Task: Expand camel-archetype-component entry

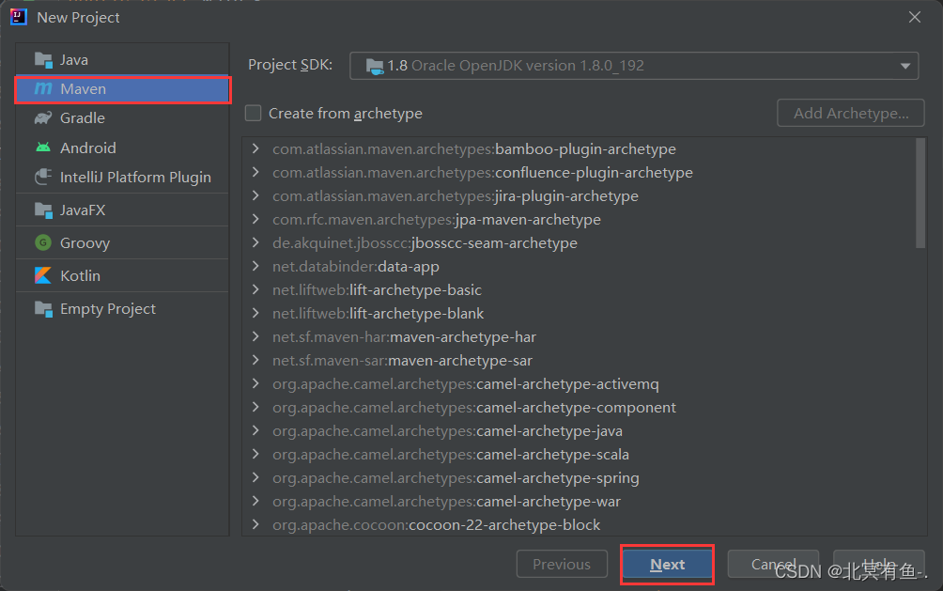Action: pos(255,407)
